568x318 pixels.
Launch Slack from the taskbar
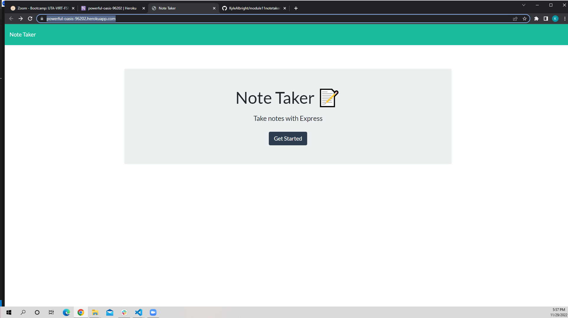(124, 312)
